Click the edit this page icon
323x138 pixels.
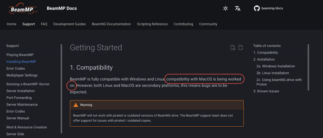(241, 47)
